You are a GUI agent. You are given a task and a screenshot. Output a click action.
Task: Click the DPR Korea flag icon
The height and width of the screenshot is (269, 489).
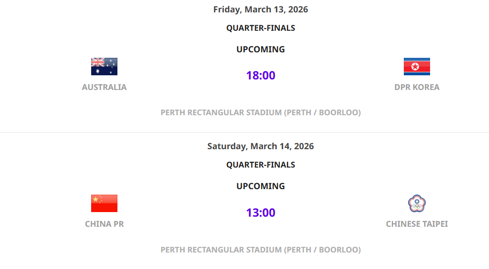(417, 67)
